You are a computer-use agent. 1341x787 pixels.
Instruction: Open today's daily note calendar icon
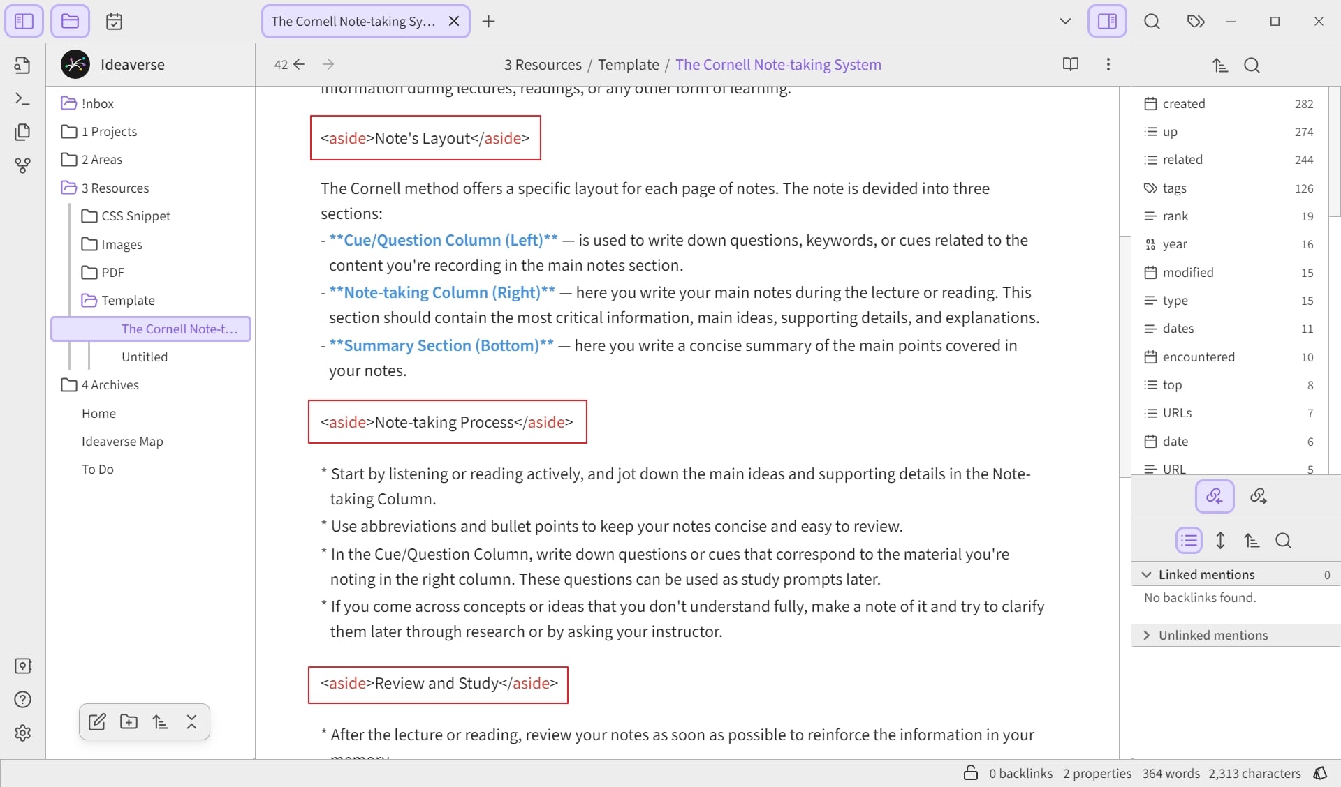(x=114, y=21)
